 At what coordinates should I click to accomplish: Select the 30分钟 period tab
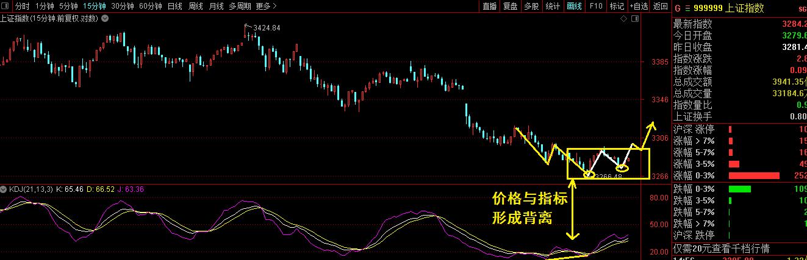click(123, 6)
